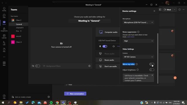Select Computer audio option

point(108,32)
